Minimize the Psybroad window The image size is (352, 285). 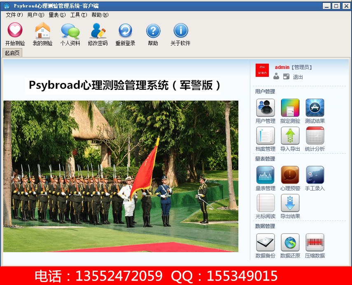[326, 6]
